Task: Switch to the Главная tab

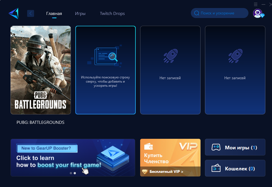Action: 54,14
